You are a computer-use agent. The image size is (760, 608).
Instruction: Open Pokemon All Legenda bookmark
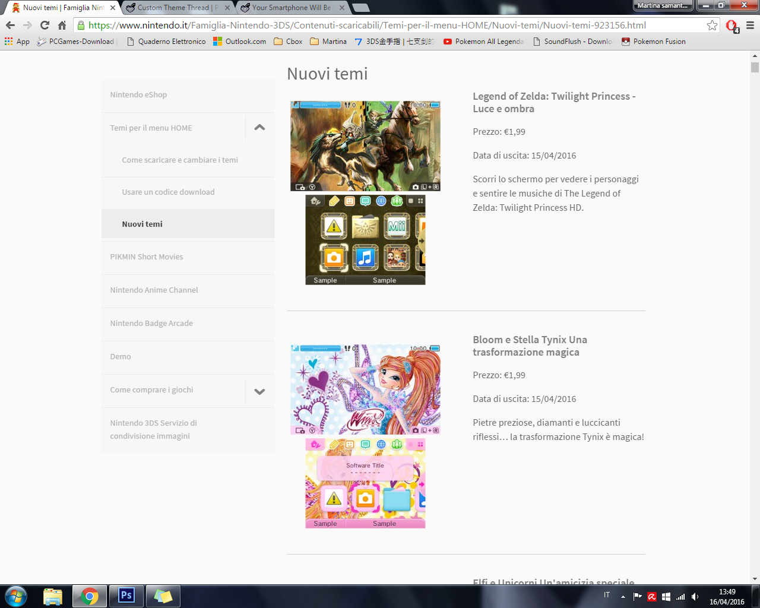point(483,42)
